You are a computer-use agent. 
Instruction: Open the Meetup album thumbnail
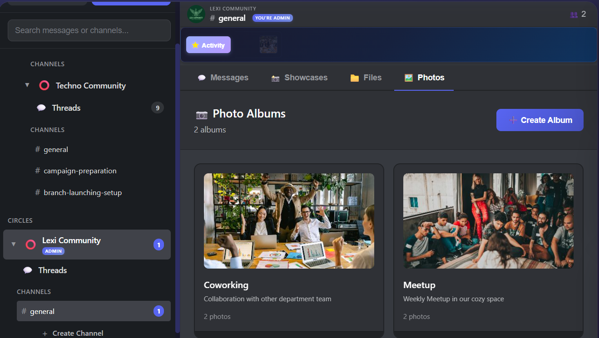pos(488,221)
